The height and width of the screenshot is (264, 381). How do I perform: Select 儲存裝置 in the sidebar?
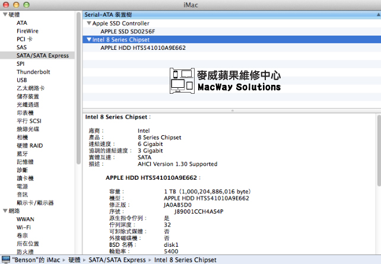coord(28,97)
